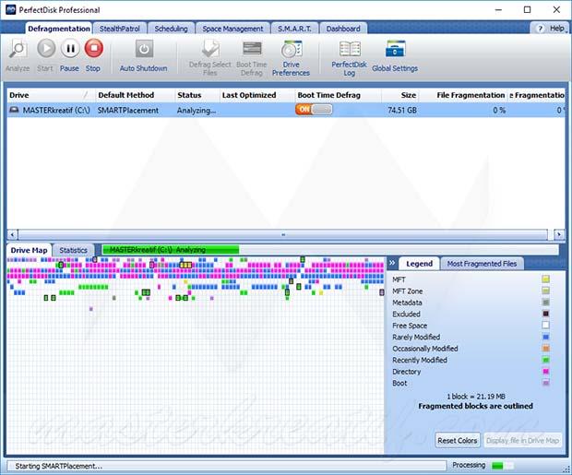Image resolution: width=572 pixels, height=475 pixels.
Task: Open Space Management tab
Action: click(x=232, y=29)
